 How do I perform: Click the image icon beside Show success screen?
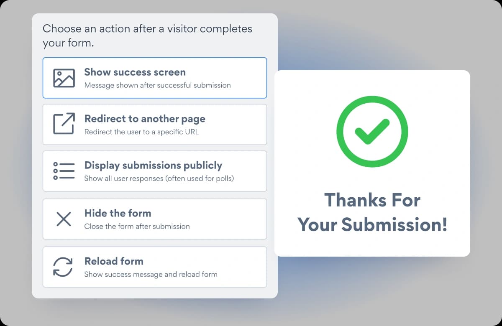[64, 78]
